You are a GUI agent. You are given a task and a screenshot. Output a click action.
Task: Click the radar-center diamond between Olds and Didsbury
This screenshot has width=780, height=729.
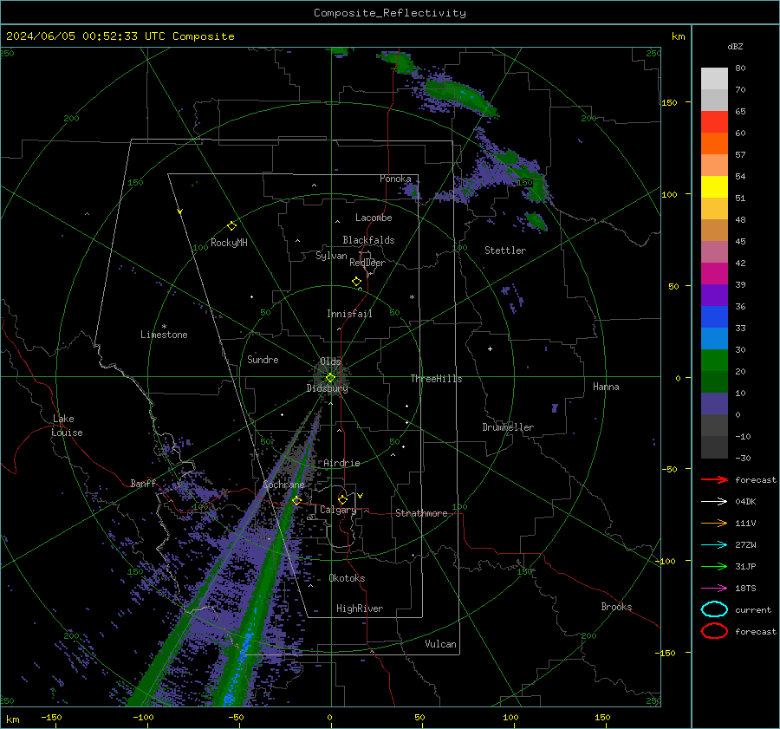click(330, 378)
